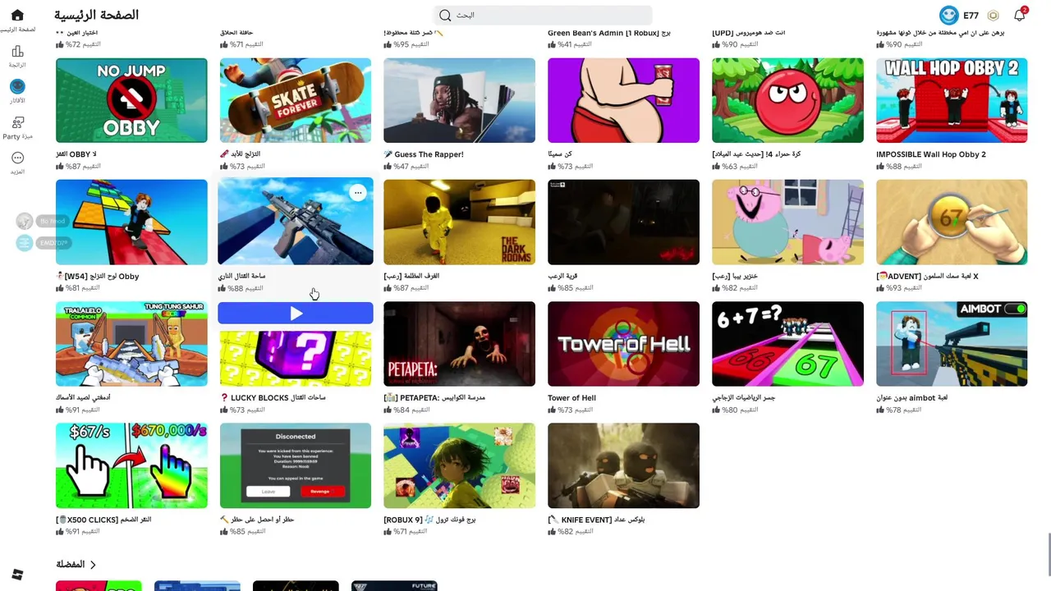Open The Dark Rooms thumbnail
1051x591 pixels.
[x=459, y=222]
